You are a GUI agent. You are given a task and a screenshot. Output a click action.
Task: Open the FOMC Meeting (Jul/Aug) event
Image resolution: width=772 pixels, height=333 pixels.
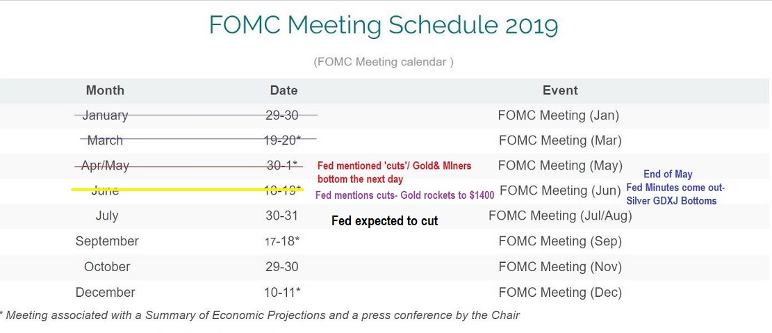560,216
